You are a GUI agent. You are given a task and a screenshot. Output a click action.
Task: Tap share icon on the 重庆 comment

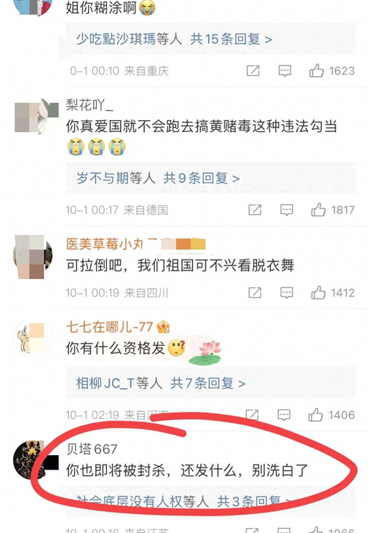253,71
